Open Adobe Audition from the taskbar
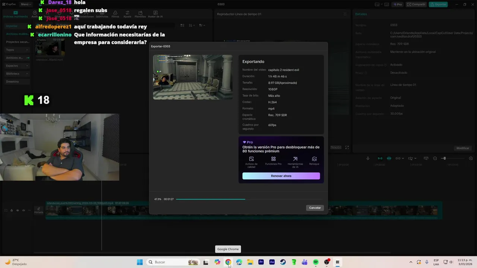Viewport: 477px width, 268px height. 272,262
